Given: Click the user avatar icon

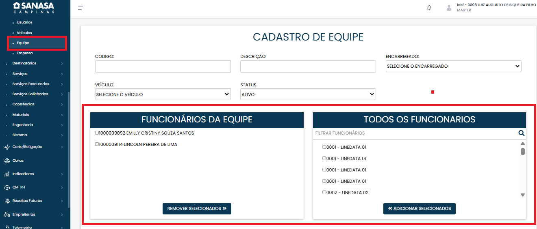Looking at the screenshot, I should point(449,8).
